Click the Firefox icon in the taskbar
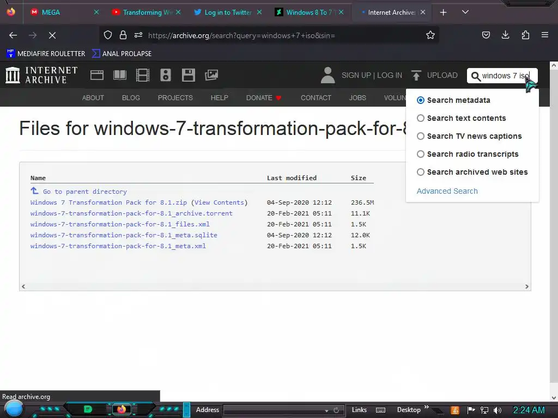The image size is (558, 418). 122,409
